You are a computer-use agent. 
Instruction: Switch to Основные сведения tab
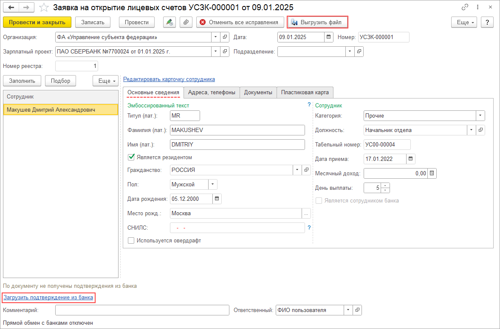[x=153, y=93]
